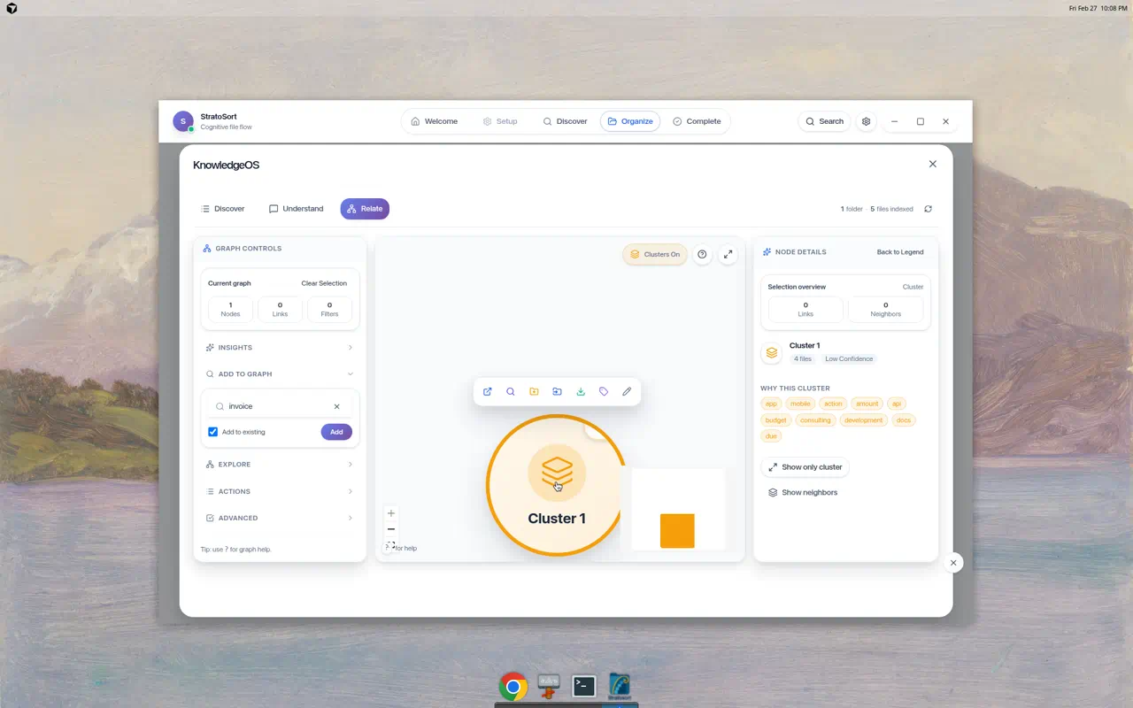Click the yellow folder-plus icon
This screenshot has width=1133, height=708.
pos(534,391)
